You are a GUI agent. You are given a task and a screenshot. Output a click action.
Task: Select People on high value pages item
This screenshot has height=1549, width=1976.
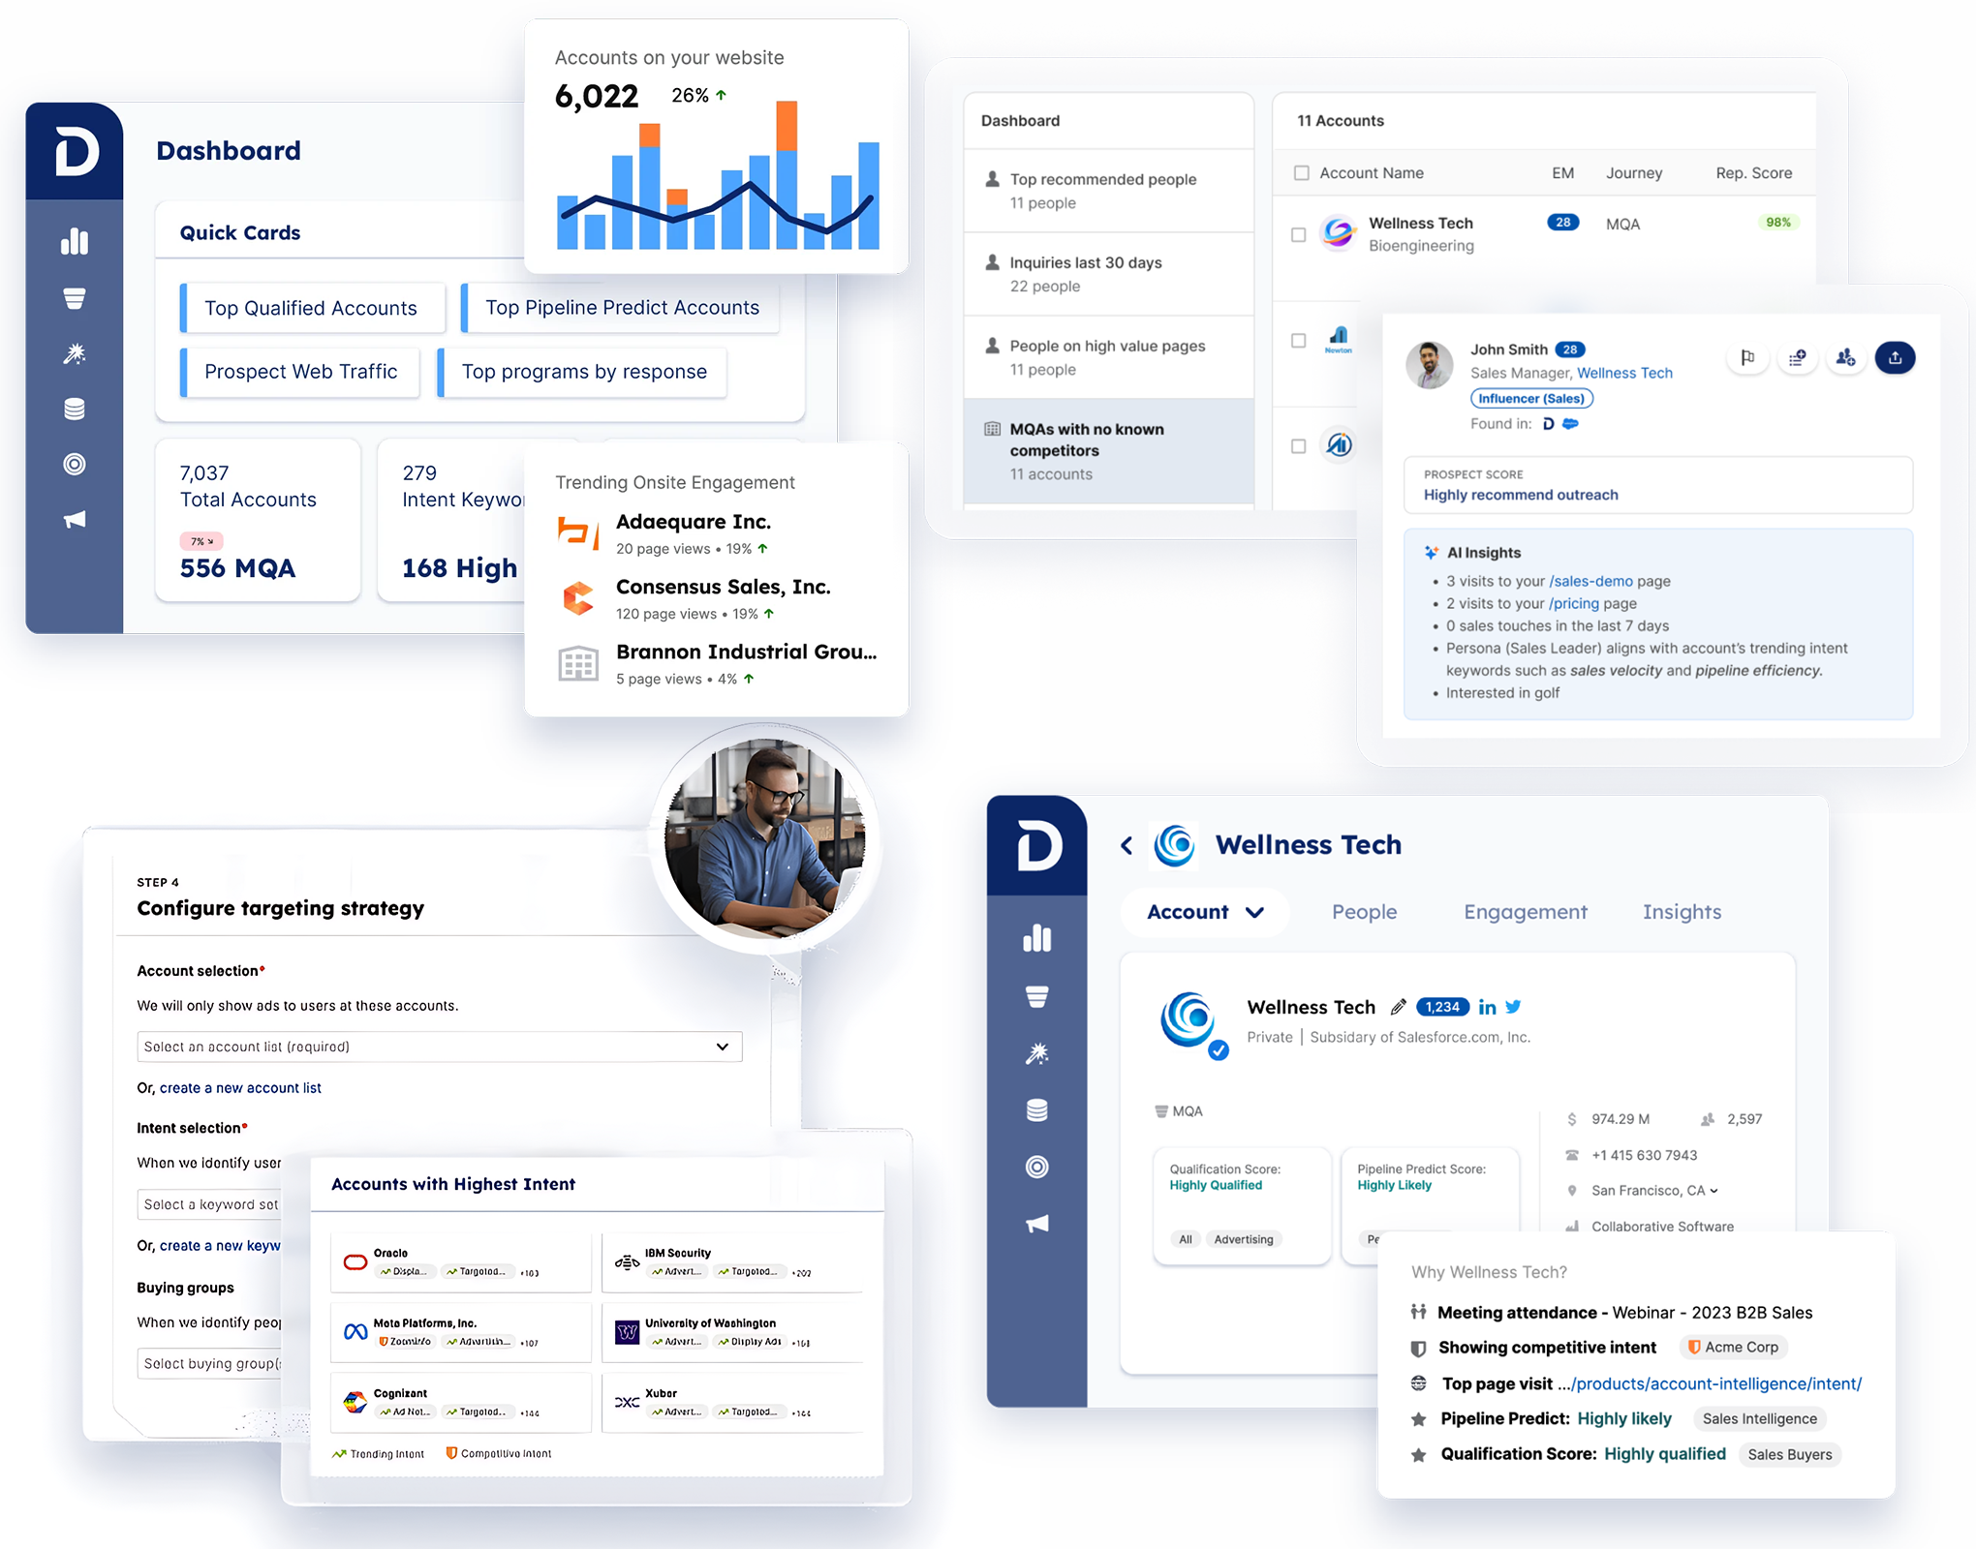pyautogui.click(x=1109, y=357)
